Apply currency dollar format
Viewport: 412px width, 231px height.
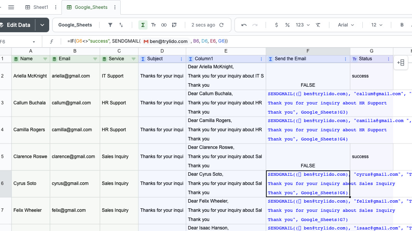(276, 25)
